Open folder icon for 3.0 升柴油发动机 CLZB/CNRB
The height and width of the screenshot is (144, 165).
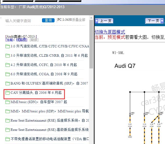pos(8,55)
